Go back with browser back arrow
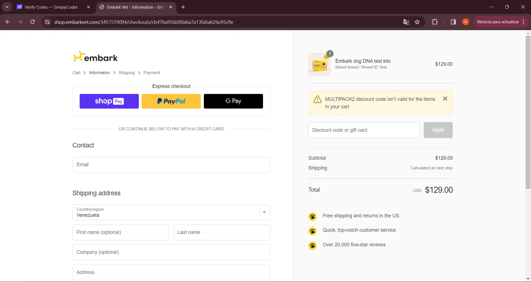The image size is (531, 282). [x=8, y=22]
